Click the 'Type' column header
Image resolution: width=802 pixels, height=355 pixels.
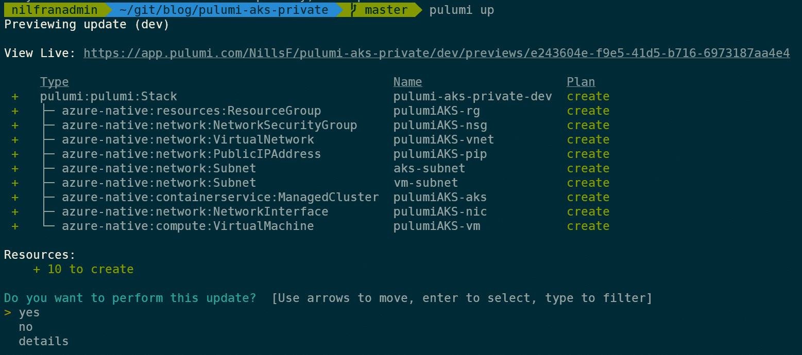click(55, 82)
